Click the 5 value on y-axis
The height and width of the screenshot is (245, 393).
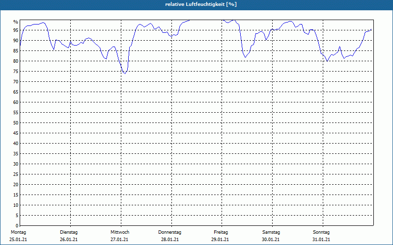pyautogui.click(x=17, y=216)
